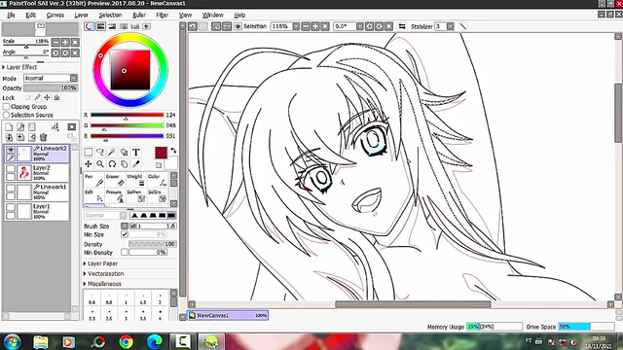This screenshot has height=350, width=623.
Task: Adjust the R red color slider
Action: click(128, 115)
